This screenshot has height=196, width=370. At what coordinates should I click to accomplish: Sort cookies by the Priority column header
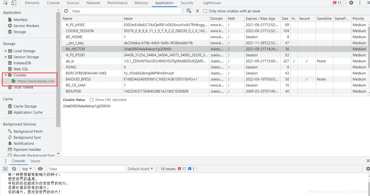[x=359, y=18]
